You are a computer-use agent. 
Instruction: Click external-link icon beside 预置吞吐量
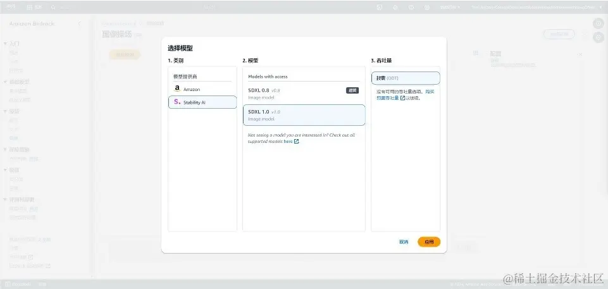click(402, 98)
